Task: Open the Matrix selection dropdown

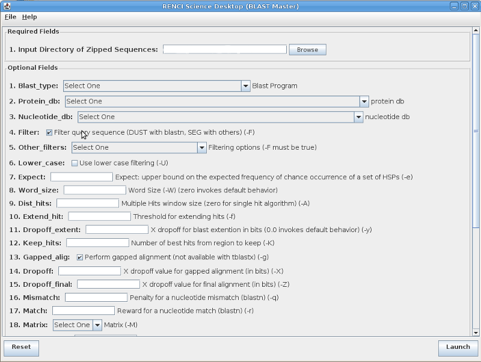Action: [97, 325]
